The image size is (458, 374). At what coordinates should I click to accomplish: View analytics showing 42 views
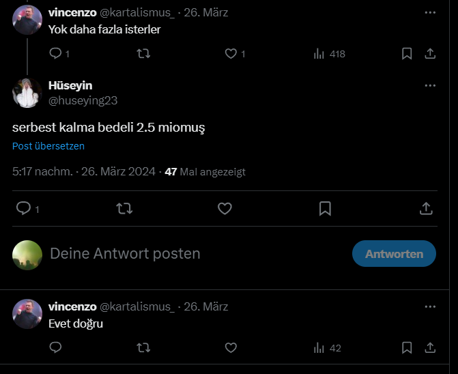point(319,348)
